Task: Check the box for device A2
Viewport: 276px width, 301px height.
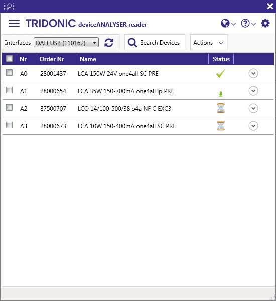Action: click(9, 108)
